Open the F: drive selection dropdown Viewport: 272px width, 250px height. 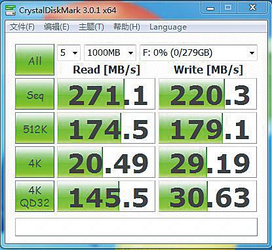(199, 52)
